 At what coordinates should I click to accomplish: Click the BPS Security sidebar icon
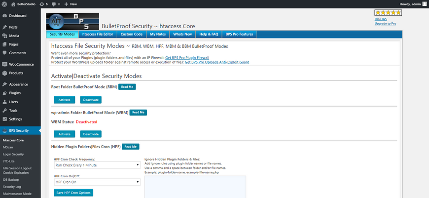coord(4,131)
